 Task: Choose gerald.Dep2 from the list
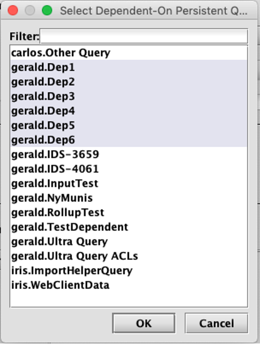[129, 82]
